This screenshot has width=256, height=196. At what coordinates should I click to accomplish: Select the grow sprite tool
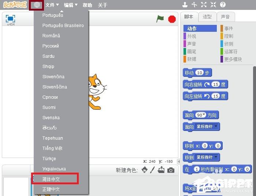(204, 5)
